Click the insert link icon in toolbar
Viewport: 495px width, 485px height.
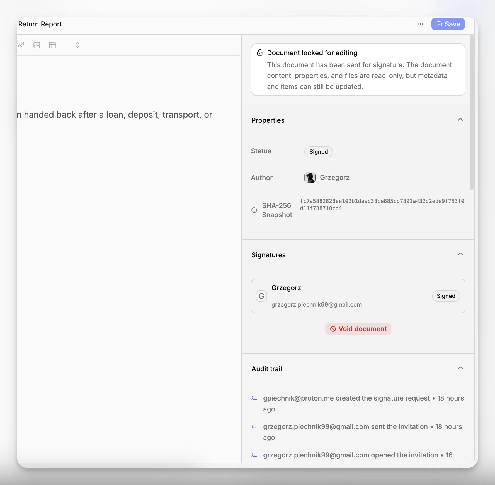(x=21, y=45)
